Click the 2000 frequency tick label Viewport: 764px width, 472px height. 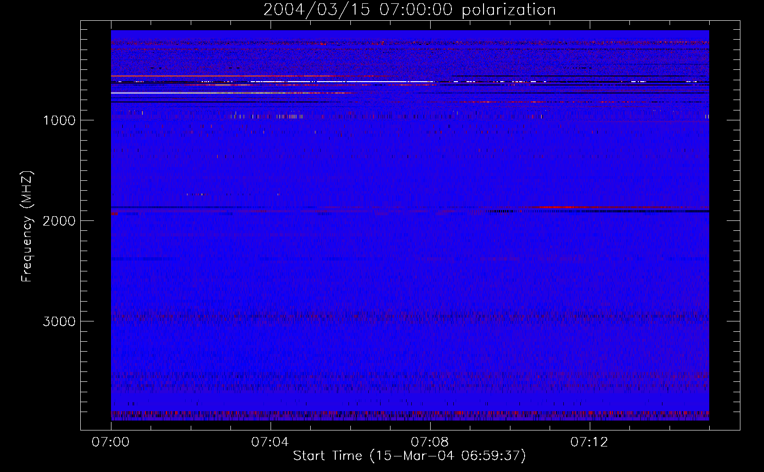(59, 221)
